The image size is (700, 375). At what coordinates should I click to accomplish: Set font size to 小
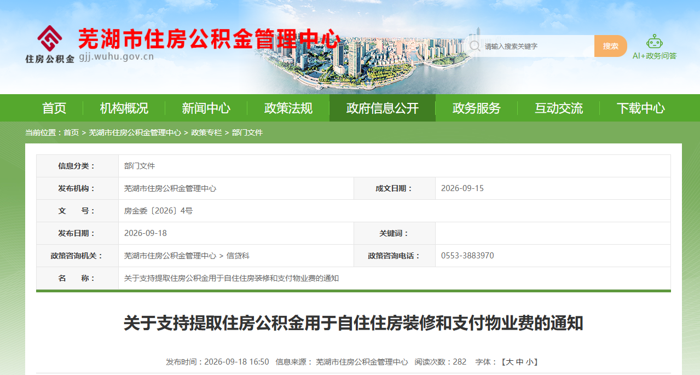tap(529, 362)
